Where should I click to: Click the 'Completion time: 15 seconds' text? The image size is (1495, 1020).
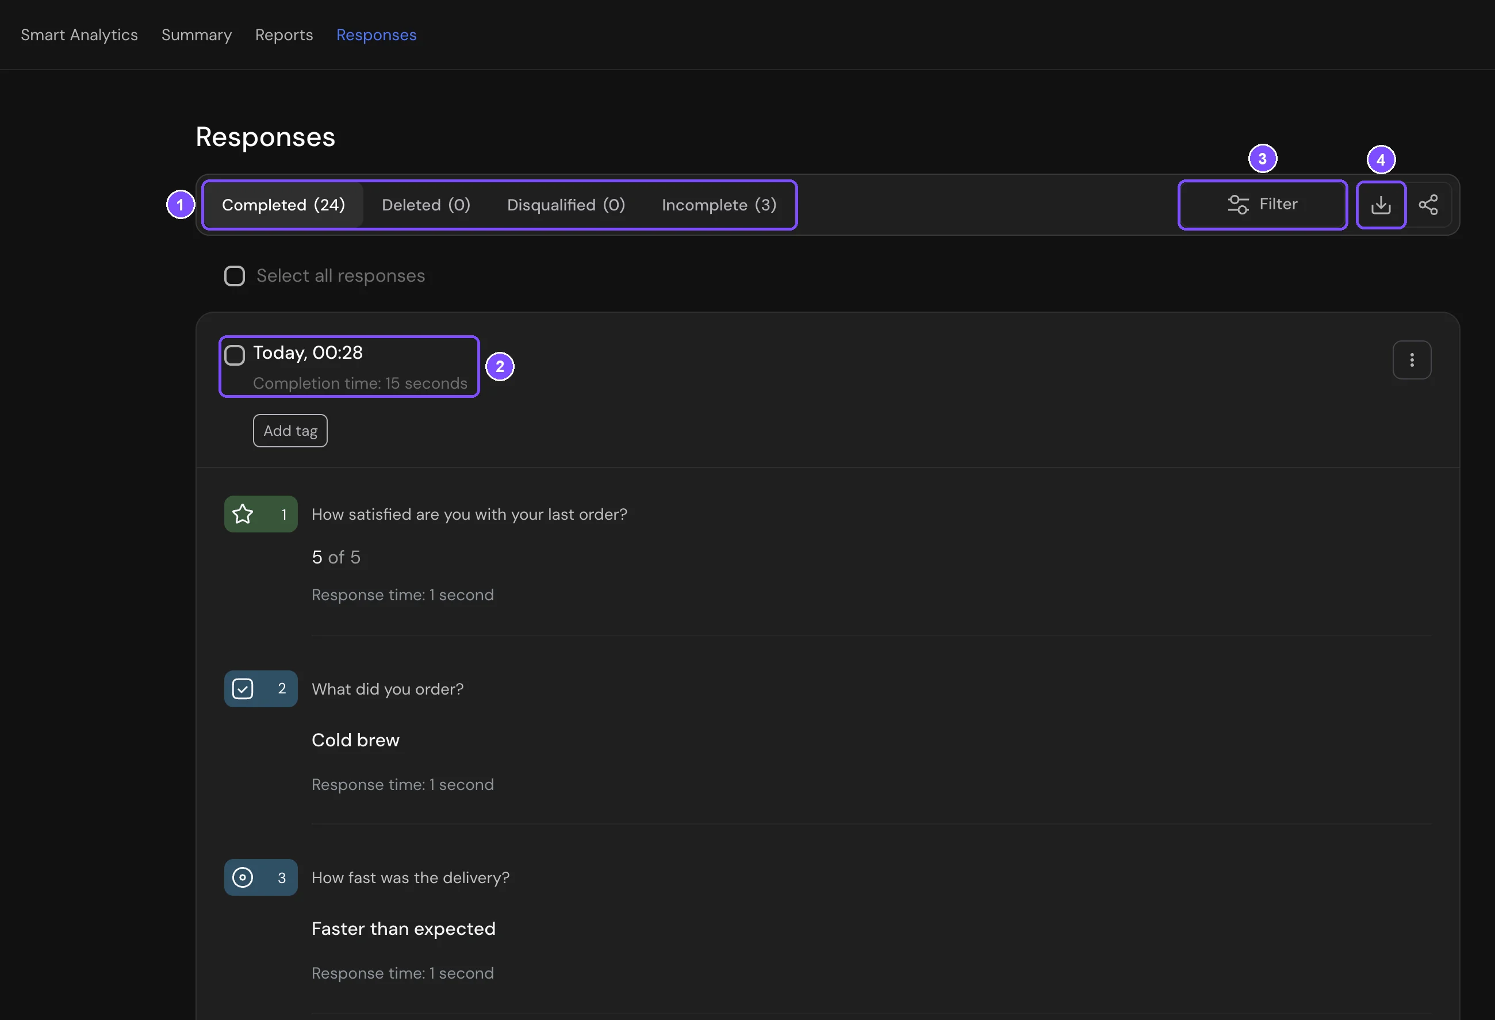pos(359,384)
